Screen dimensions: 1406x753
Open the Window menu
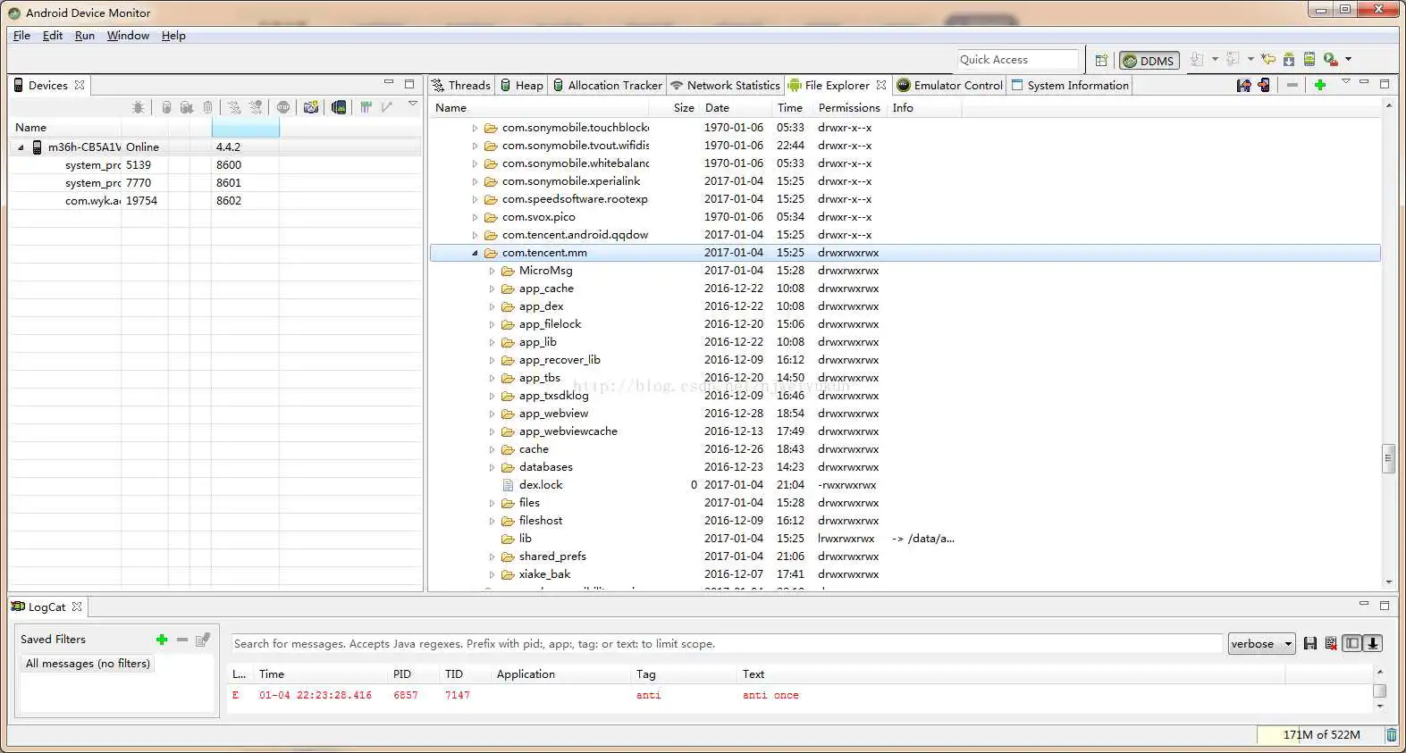coord(128,36)
